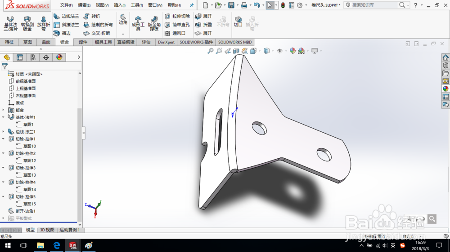Screen dimensions: 450x252
Task: Click the section view icon
Action: click(236, 51)
